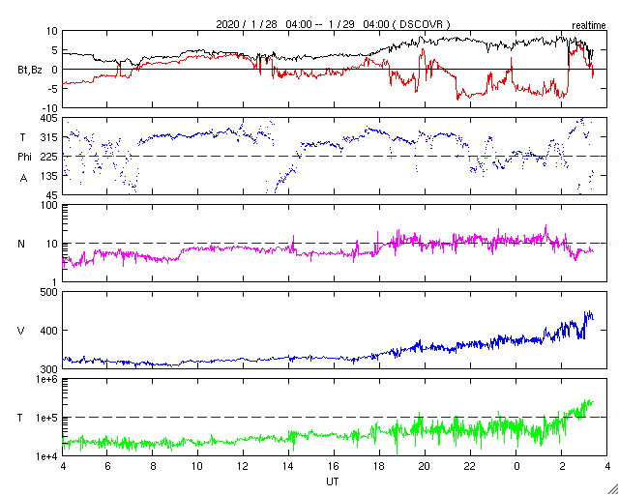Click the '20' hour tick on the UT axis
This screenshot has width=619, height=495.
[x=426, y=465]
